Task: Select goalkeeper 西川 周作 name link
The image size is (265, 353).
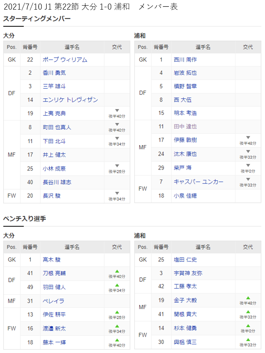Action: [185, 60]
